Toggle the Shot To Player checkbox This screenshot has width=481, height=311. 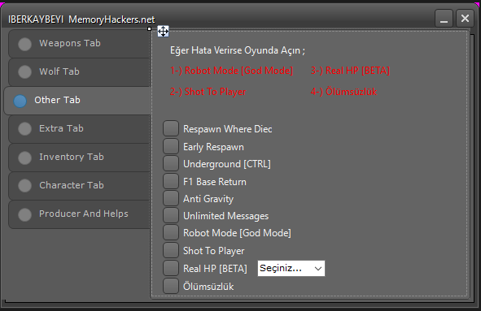tap(171, 250)
